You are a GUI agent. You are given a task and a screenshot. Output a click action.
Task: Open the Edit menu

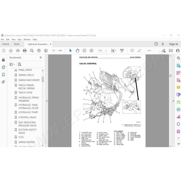[x=7, y=40]
